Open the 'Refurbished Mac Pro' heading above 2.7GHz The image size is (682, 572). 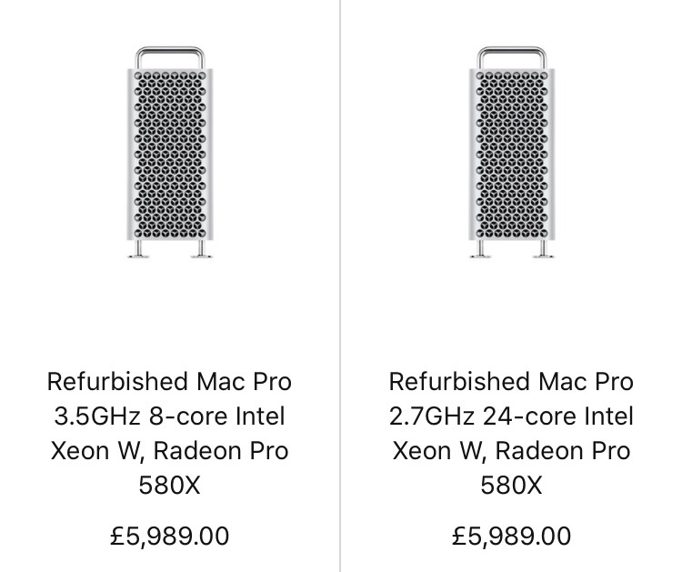pos(511,381)
